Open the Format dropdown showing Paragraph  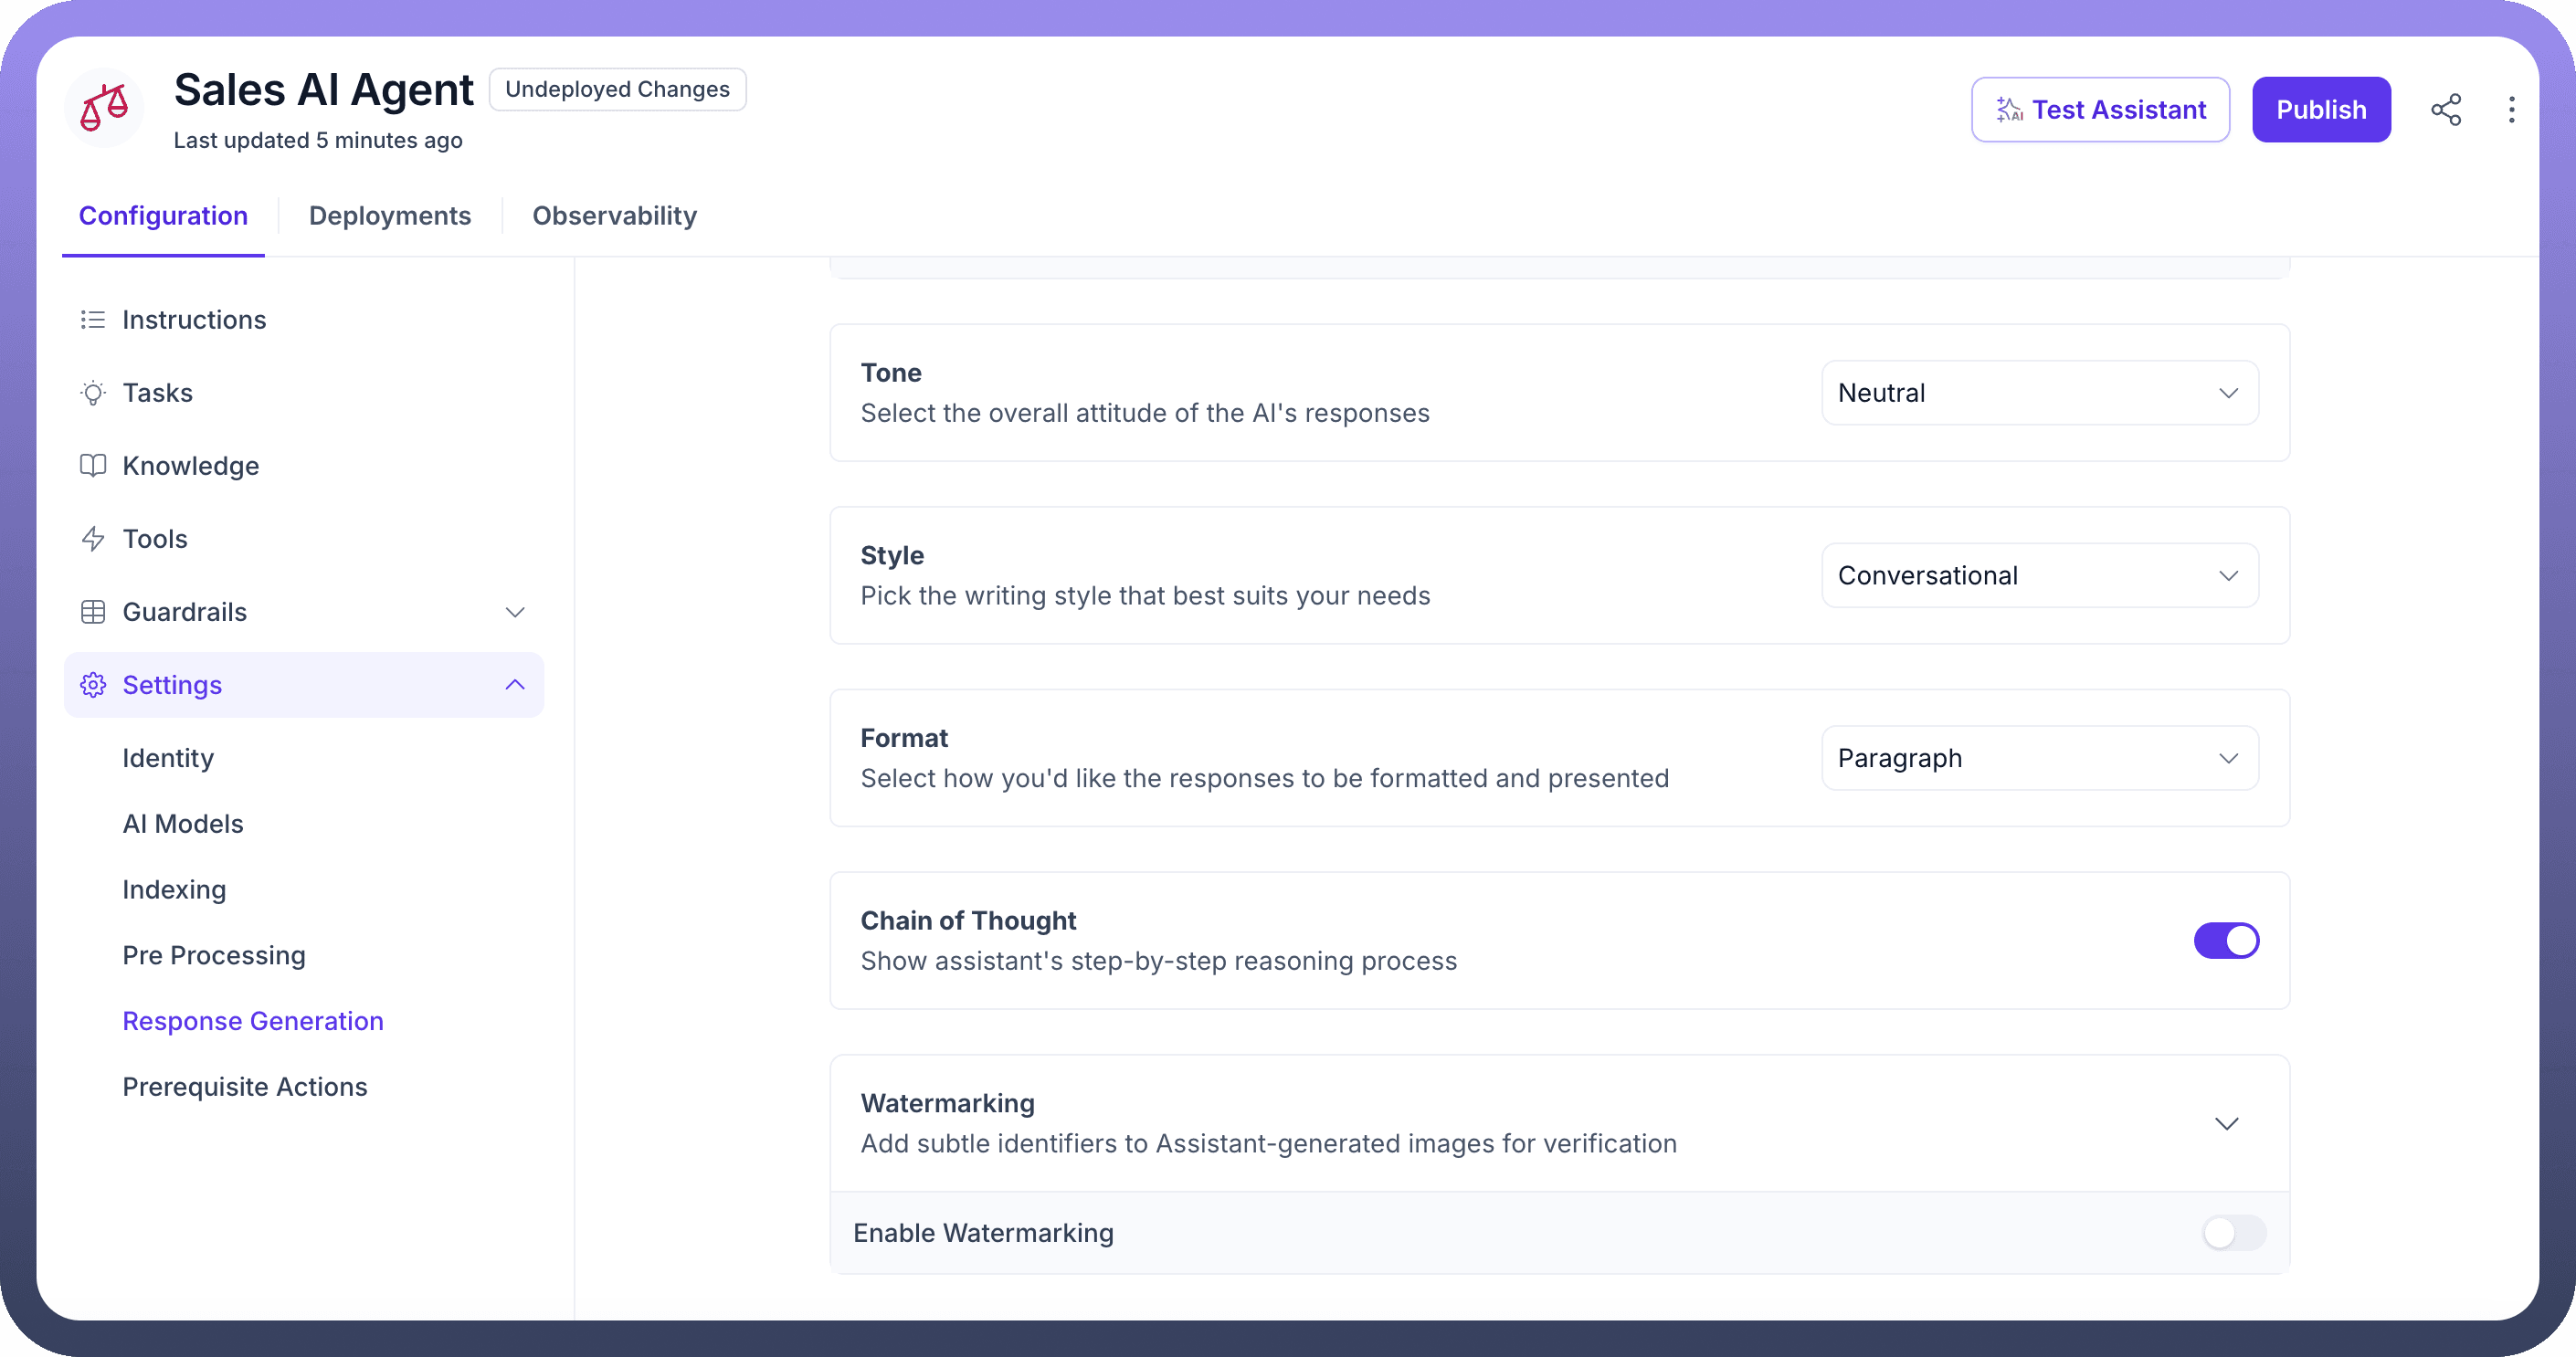click(x=2039, y=758)
